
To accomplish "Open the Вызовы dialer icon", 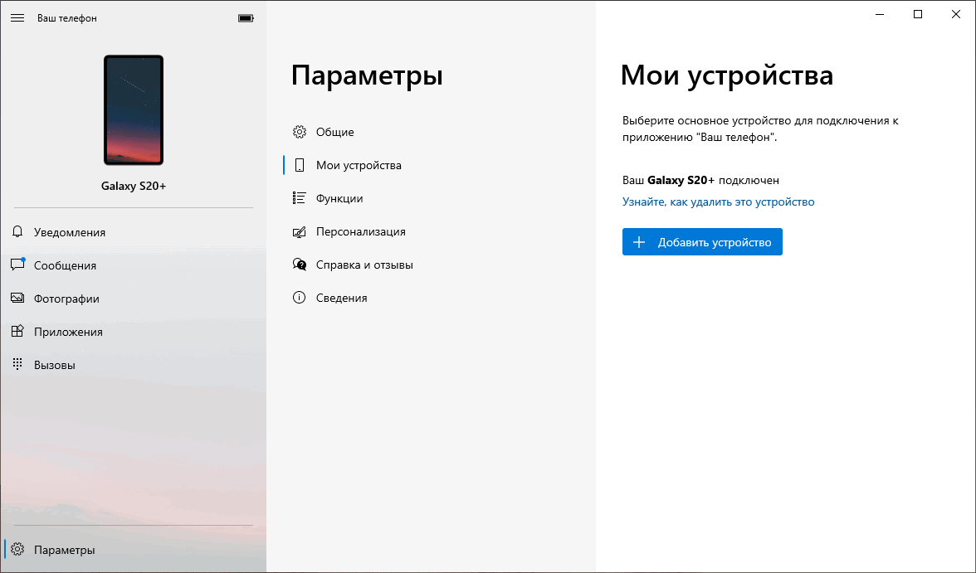I will (17, 363).
